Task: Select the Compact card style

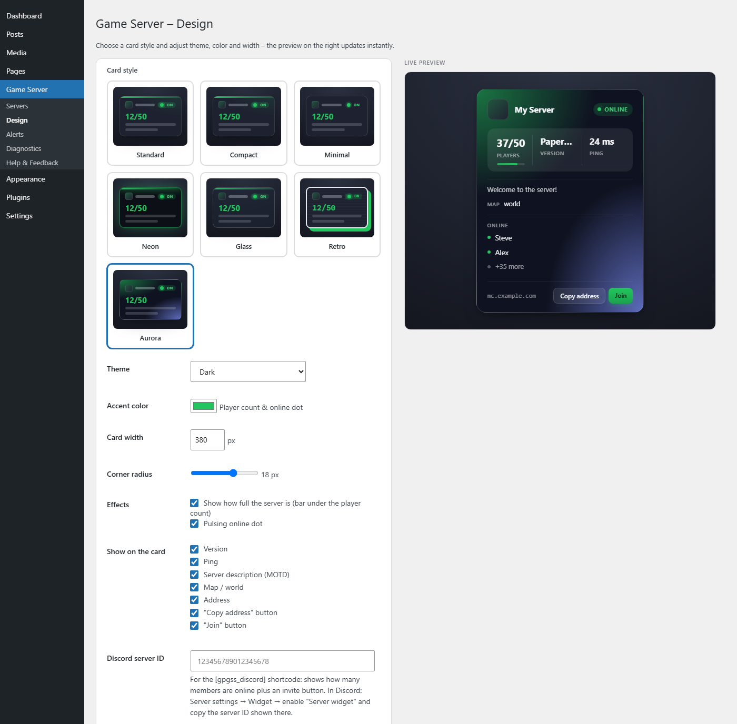Action: pos(244,123)
